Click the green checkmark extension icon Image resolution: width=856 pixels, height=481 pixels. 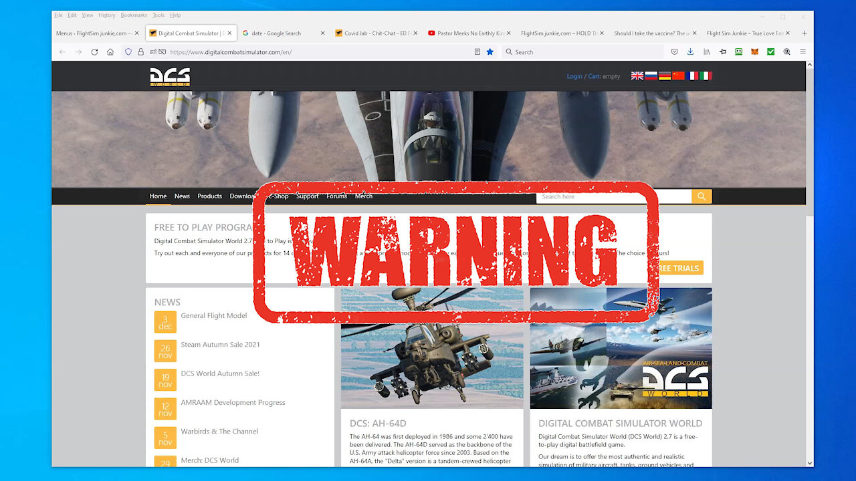[x=770, y=52]
